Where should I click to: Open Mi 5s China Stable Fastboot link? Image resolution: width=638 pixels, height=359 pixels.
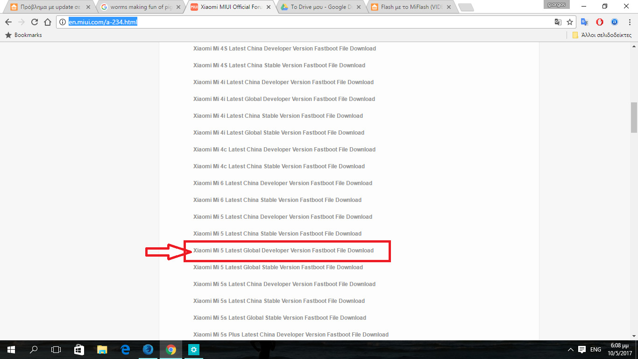pos(279,301)
